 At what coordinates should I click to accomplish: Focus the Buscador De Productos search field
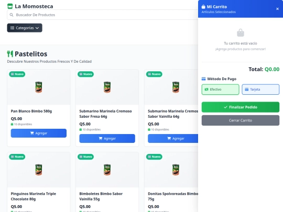[x=103, y=15]
